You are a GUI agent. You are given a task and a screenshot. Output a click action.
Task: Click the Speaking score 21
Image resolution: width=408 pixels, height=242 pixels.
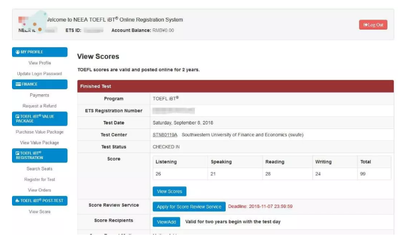tap(213, 174)
